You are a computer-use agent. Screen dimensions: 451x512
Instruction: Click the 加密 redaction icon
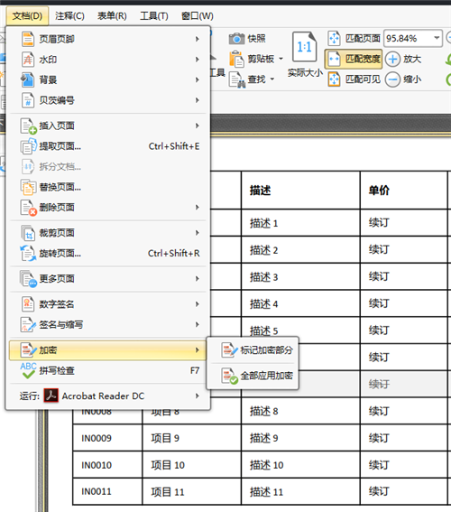[x=28, y=350]
